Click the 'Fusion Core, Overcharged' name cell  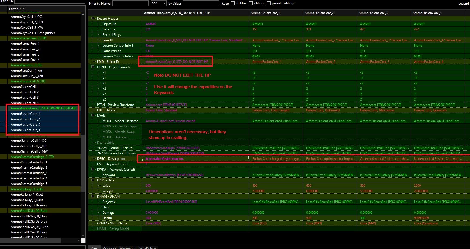pos(276,110)
